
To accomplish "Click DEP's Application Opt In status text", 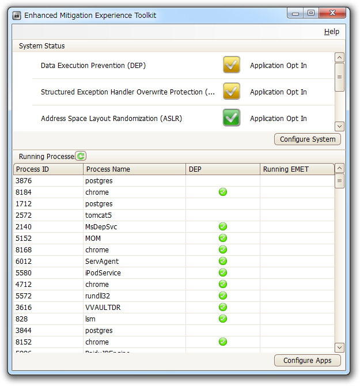I will [x=278, y=66].
